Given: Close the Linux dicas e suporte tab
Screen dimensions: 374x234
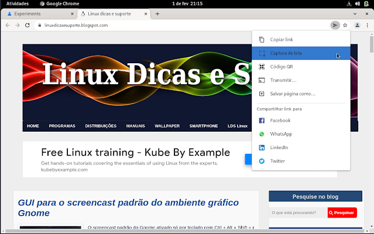Looking at the screenshot, I should (x=146, y=14).
